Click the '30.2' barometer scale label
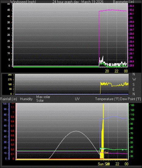Screen dimensions: 142x168 pyautogui.click(x=132, y=10)
